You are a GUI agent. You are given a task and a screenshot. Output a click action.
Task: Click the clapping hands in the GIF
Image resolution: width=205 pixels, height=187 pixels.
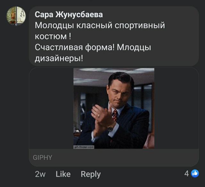pyautogui.click(x=102, y=117)
